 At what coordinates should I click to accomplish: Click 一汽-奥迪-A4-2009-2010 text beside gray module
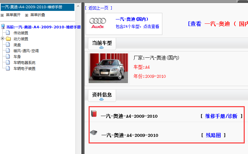coord(130,136)
